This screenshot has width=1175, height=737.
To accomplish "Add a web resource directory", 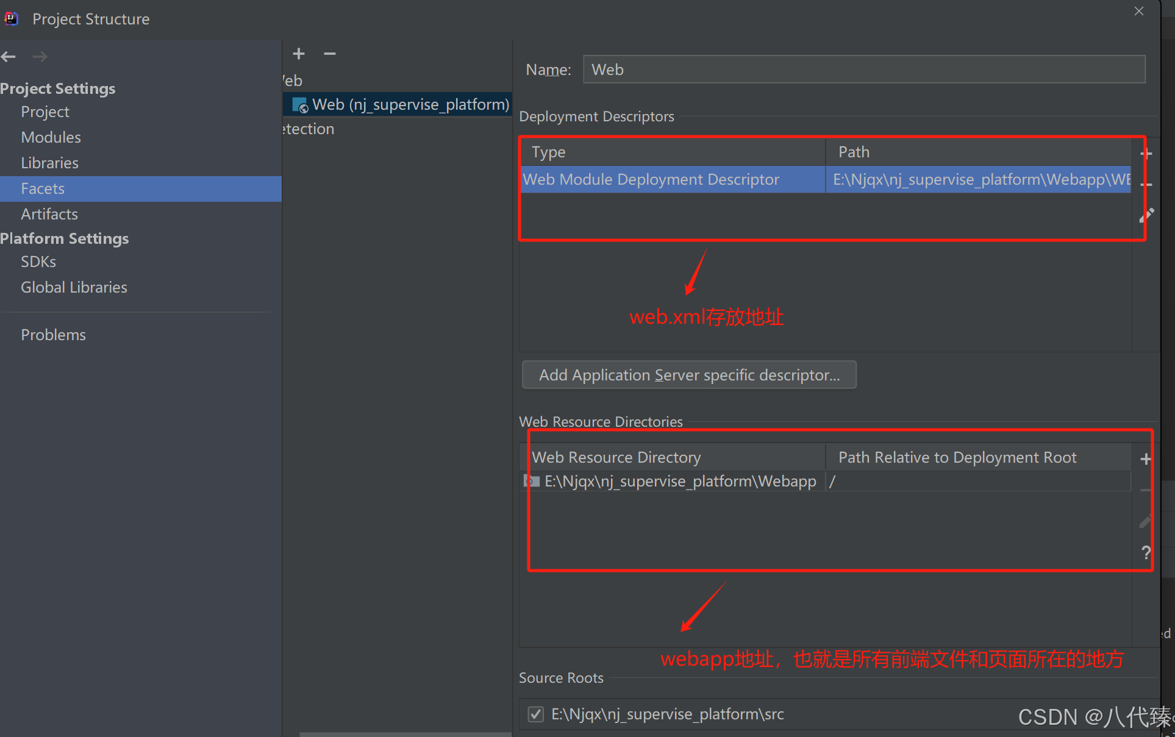I will pos(1146,459).
